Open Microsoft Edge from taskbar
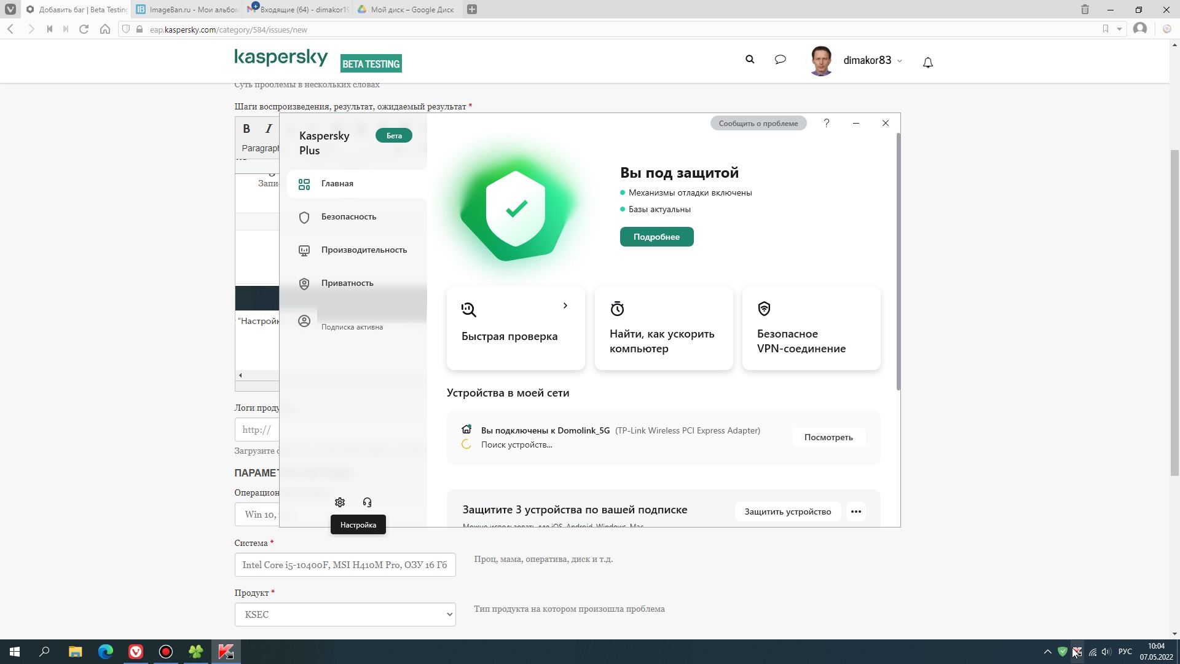 pyautogui.click(x=106, y=652)
